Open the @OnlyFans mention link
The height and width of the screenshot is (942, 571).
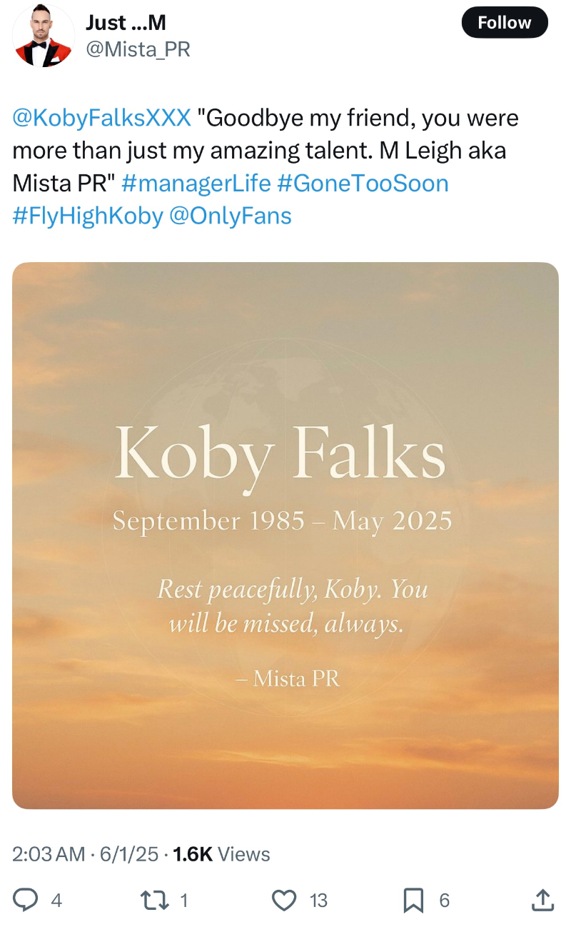click(231, 216)
